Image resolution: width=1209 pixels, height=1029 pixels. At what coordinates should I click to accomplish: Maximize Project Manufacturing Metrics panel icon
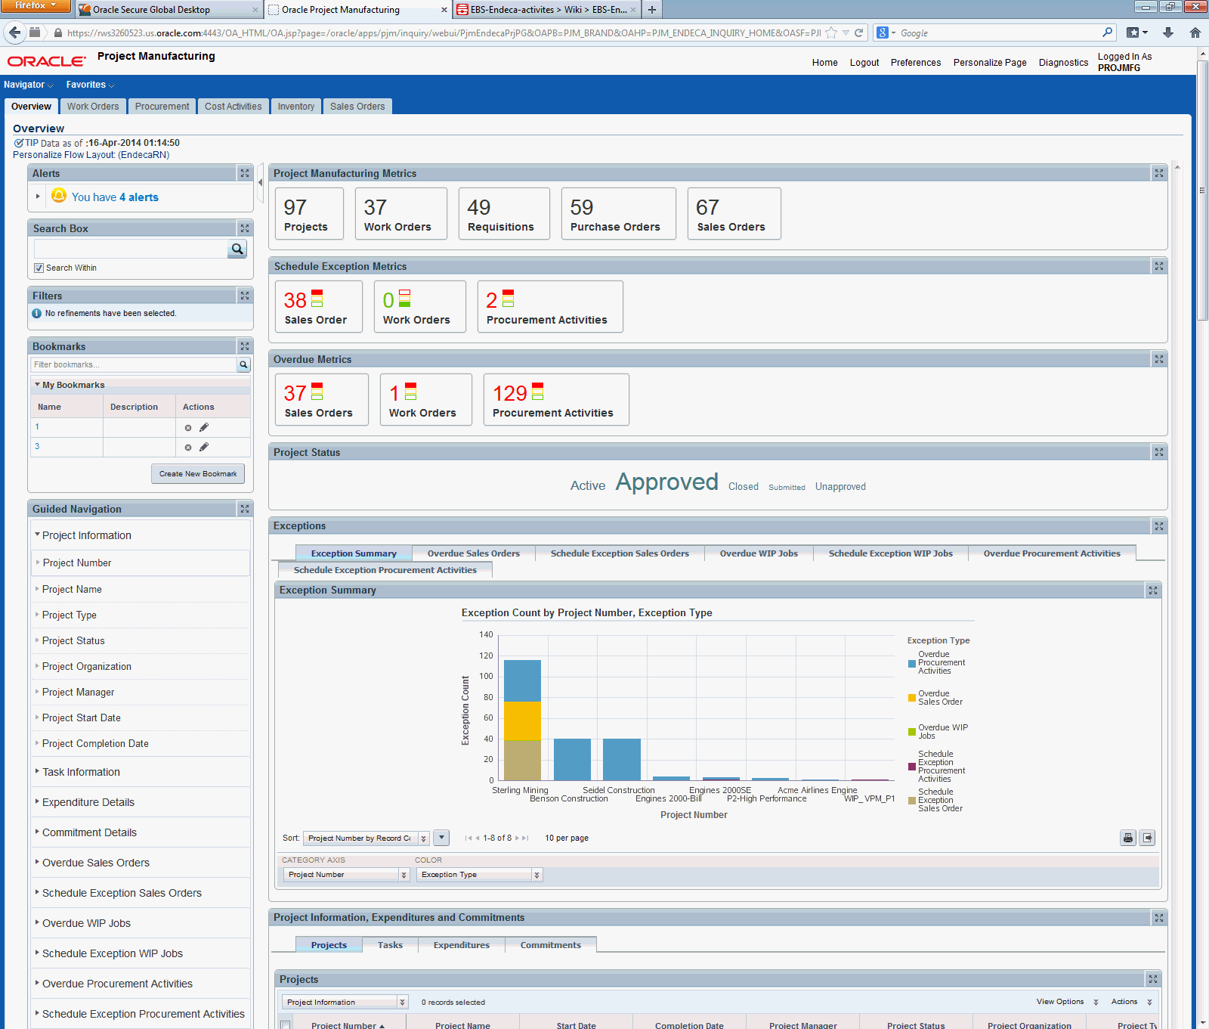pos(1159,173)
